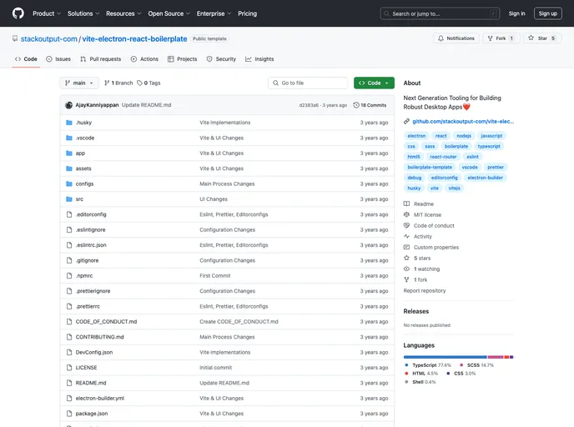Select the typescript topic tag
Image resolution: width=574 pixels, height=427 pixels.
tap(489, 146)
